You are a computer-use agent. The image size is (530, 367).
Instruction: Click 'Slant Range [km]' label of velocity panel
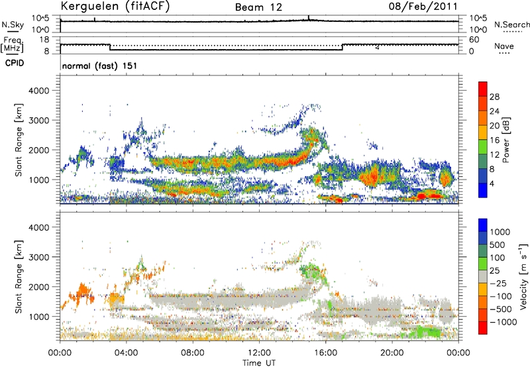pos(19,276)
